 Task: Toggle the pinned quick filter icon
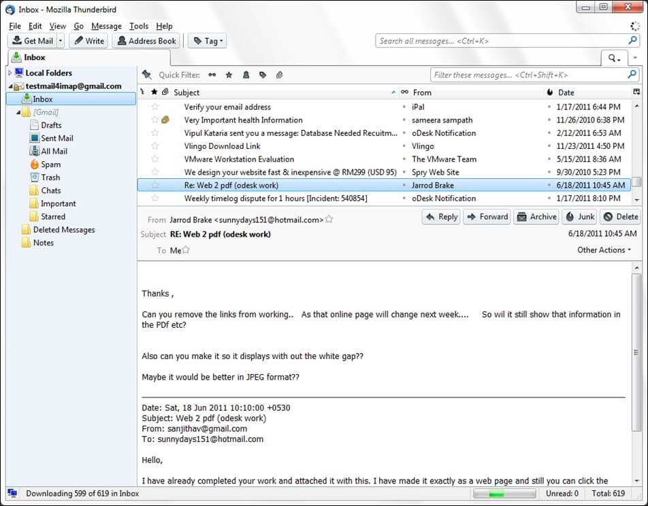[x=146, y=75]
